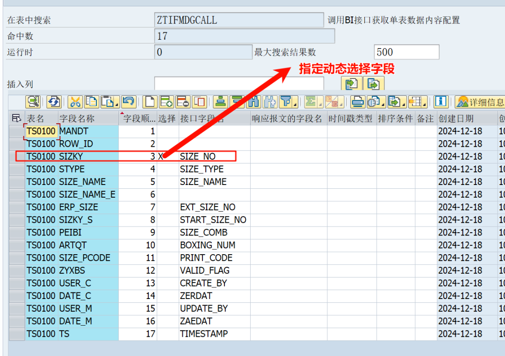This screenshot has width=505, height=356.
Task: Click the first green arrow icon beside 插入列
Action: coord(352,84)
